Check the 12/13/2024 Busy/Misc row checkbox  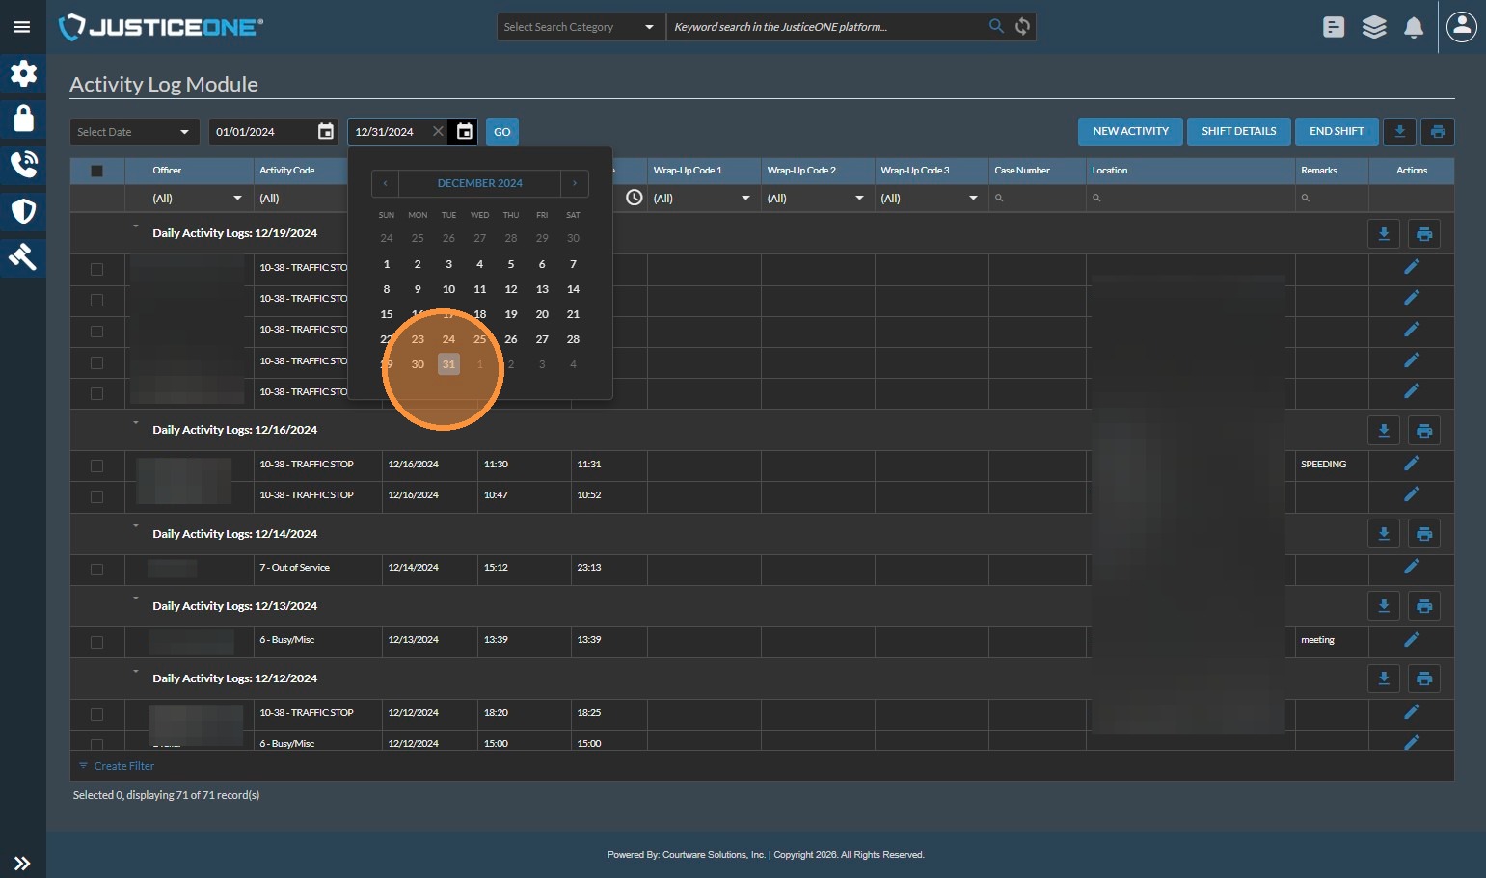[x=96, y=642]
